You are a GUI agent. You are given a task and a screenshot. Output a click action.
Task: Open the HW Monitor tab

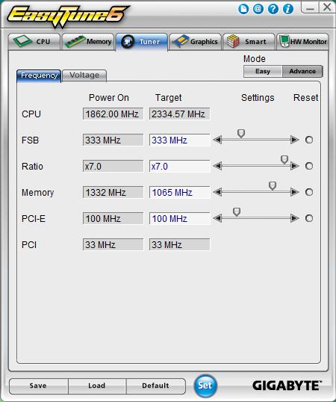(x=302, y=42)
